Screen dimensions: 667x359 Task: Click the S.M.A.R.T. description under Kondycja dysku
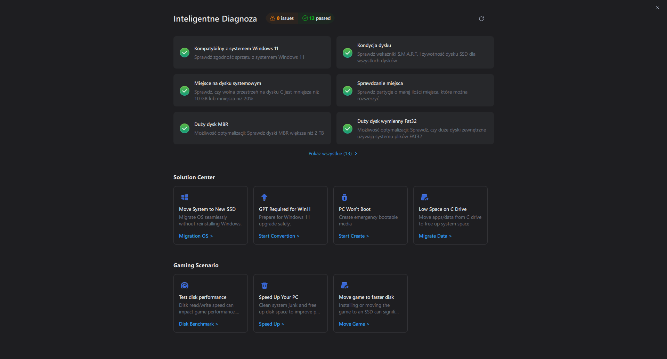click(x=416, y=57)
